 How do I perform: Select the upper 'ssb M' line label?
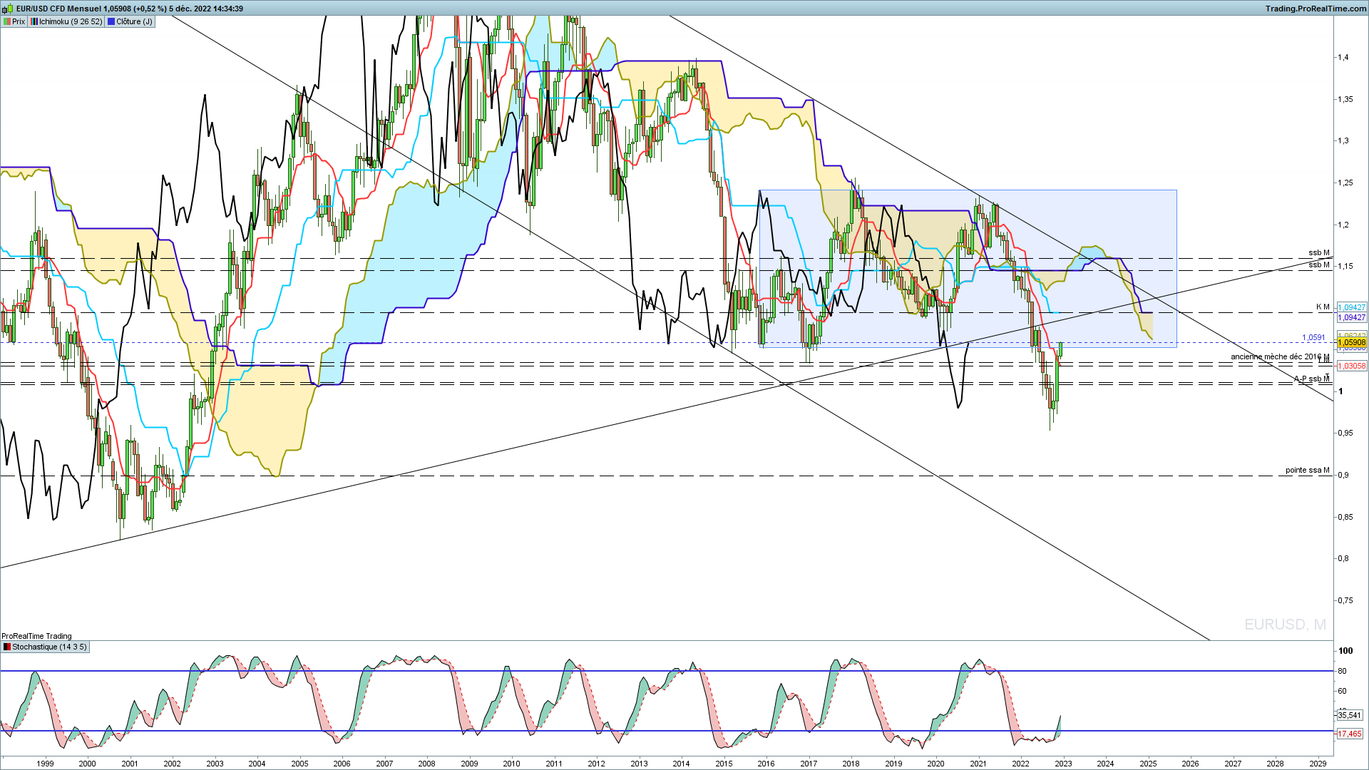click(1319, 252)
